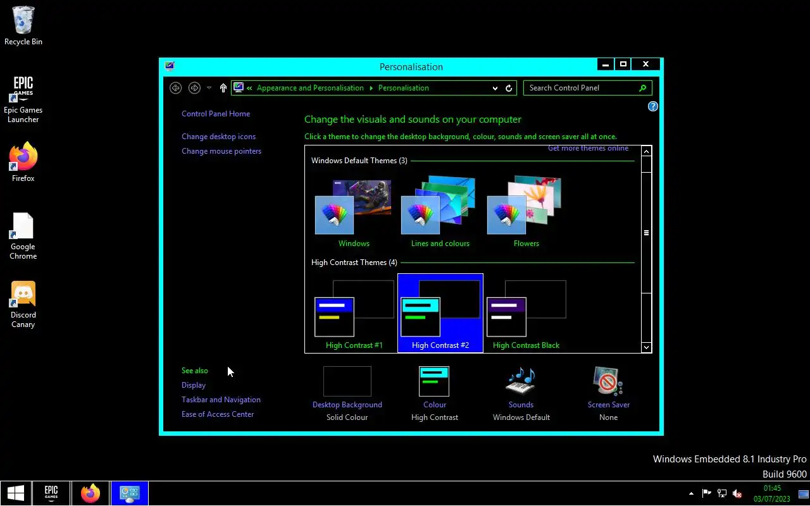Click the Show desktop taskbar button
Viewport: 810px width, 506px height.
point(804,494)
